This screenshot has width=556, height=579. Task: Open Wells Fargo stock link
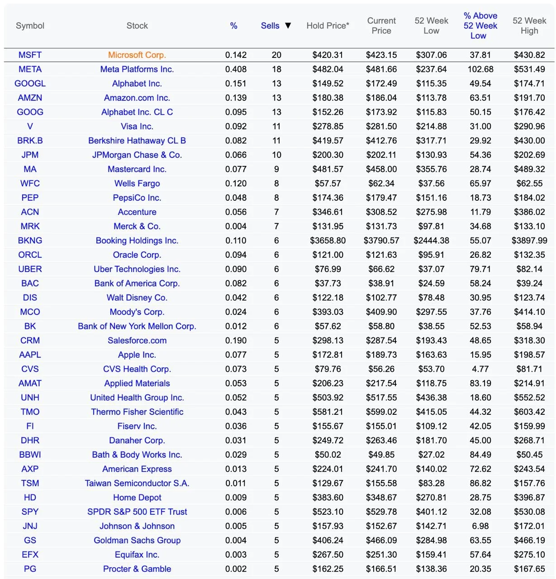[x=137, y=183]
